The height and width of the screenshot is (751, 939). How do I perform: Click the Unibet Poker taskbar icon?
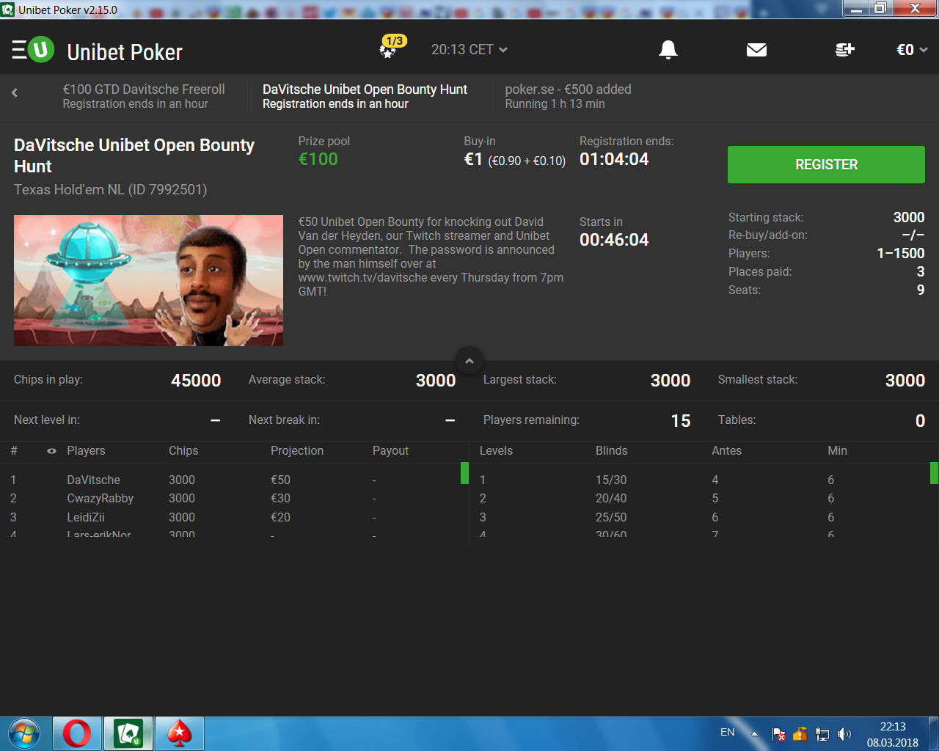point(128,733)
